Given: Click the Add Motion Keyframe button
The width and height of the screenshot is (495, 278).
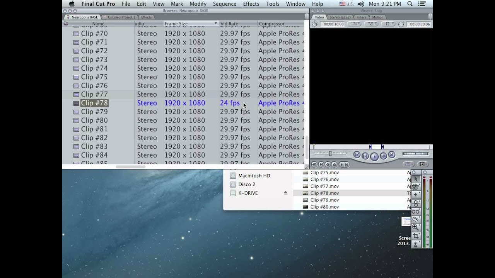Looking at the screenshot, I should (328, 164).
